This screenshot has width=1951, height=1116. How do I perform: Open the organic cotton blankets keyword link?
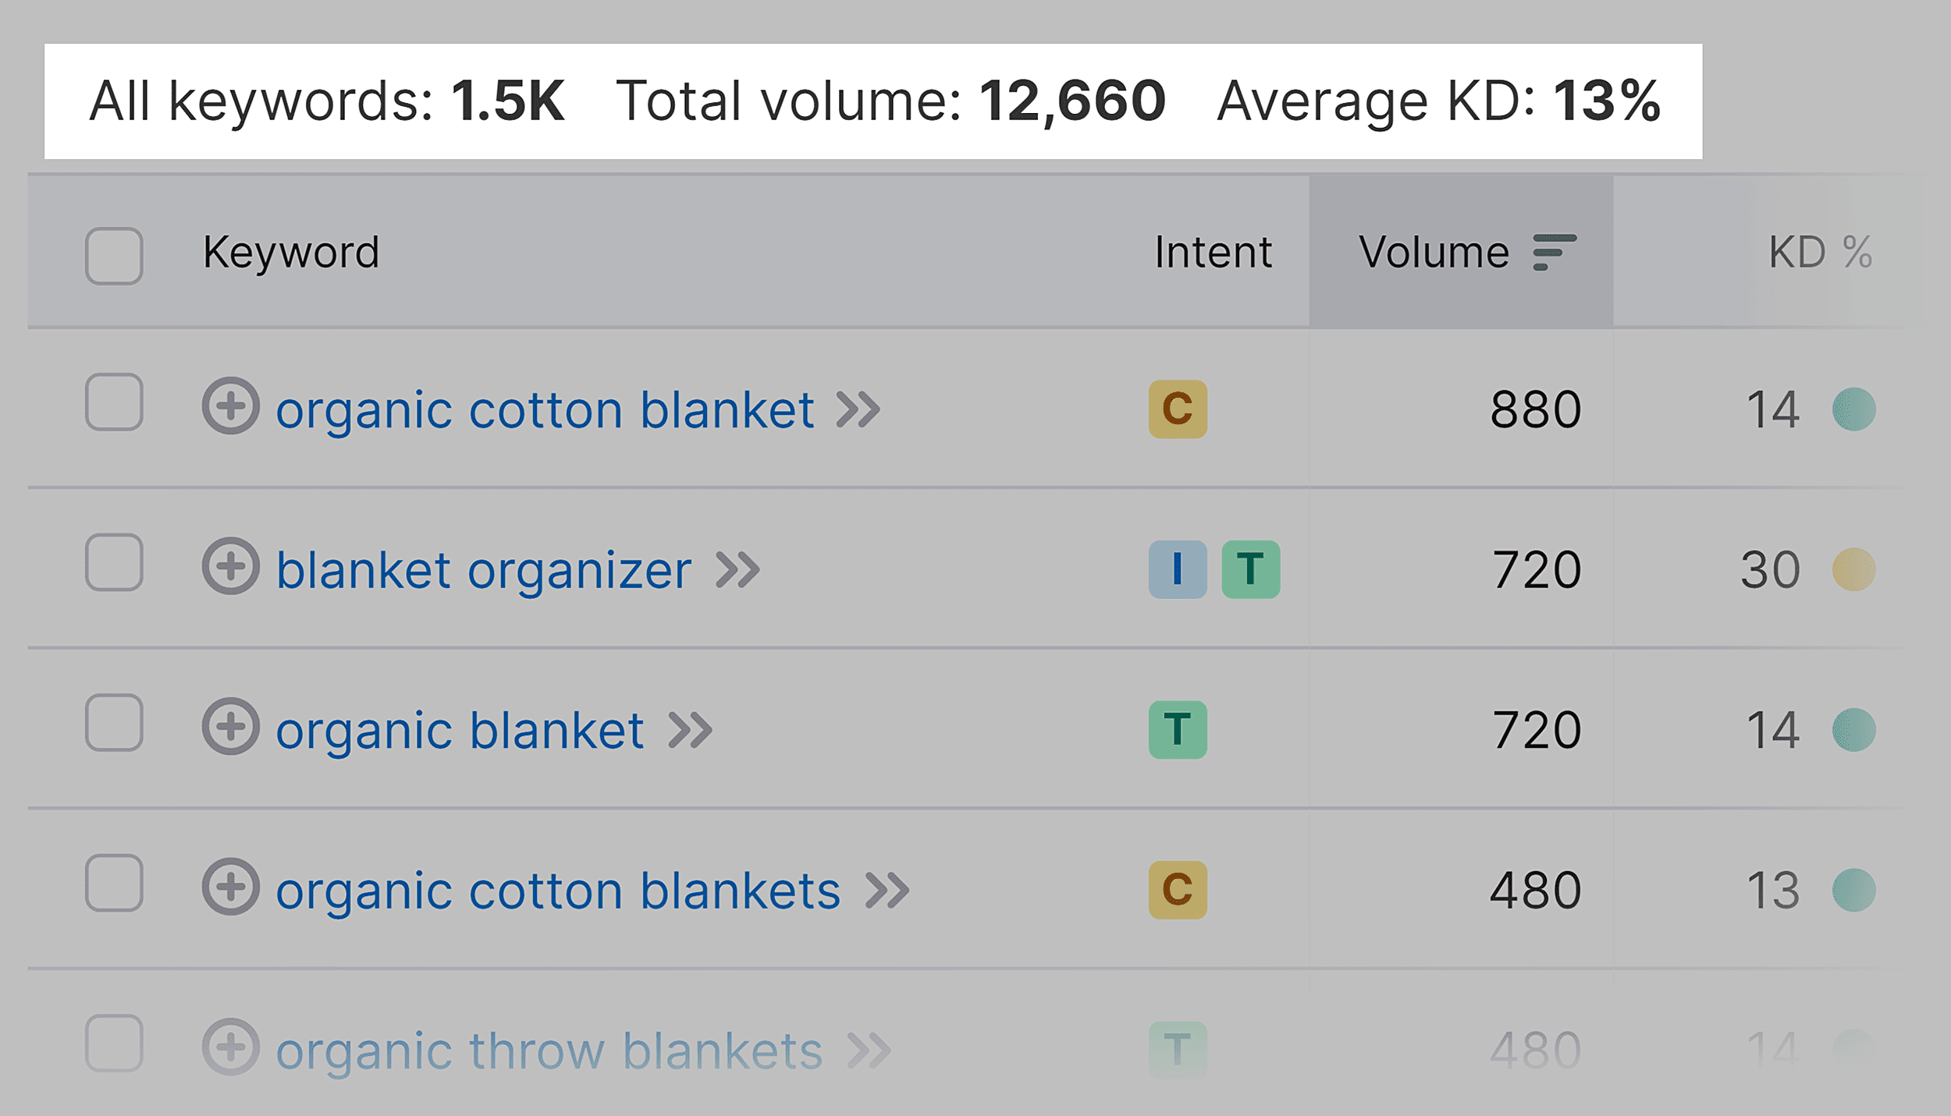tap(559, 888)
